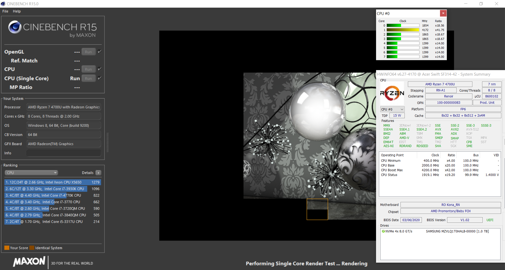
Task: Click the AES-NI feature label
Action: (388, 146)
